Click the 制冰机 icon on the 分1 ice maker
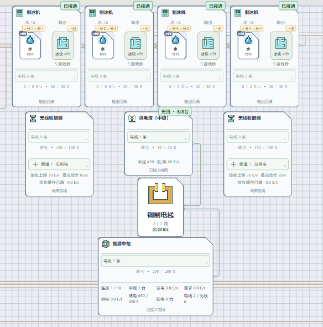Viewport: 323px width, 327px height. pos(20,13)
